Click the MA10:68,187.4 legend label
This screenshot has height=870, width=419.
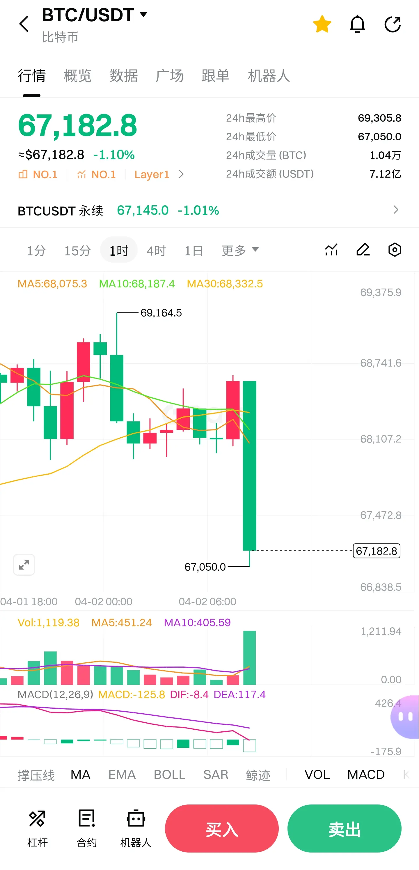pos(137,284)
